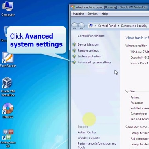
Task: Click the Back navigation button
Action: [x=75, y=26]
